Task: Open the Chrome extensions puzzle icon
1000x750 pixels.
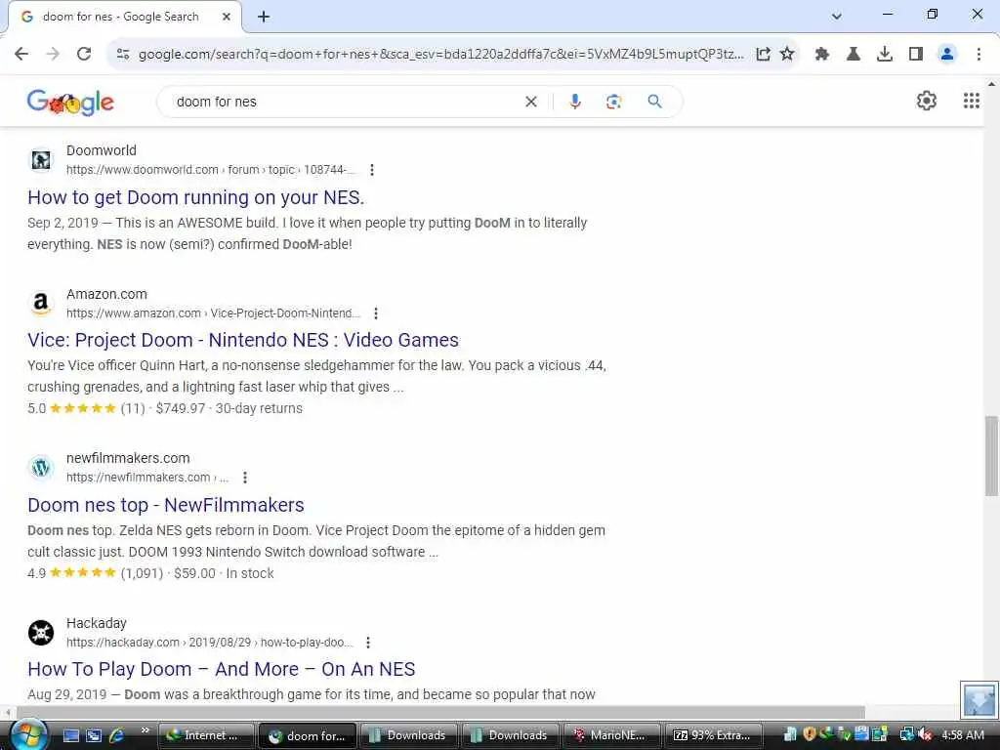Action: tap(822, 55)
